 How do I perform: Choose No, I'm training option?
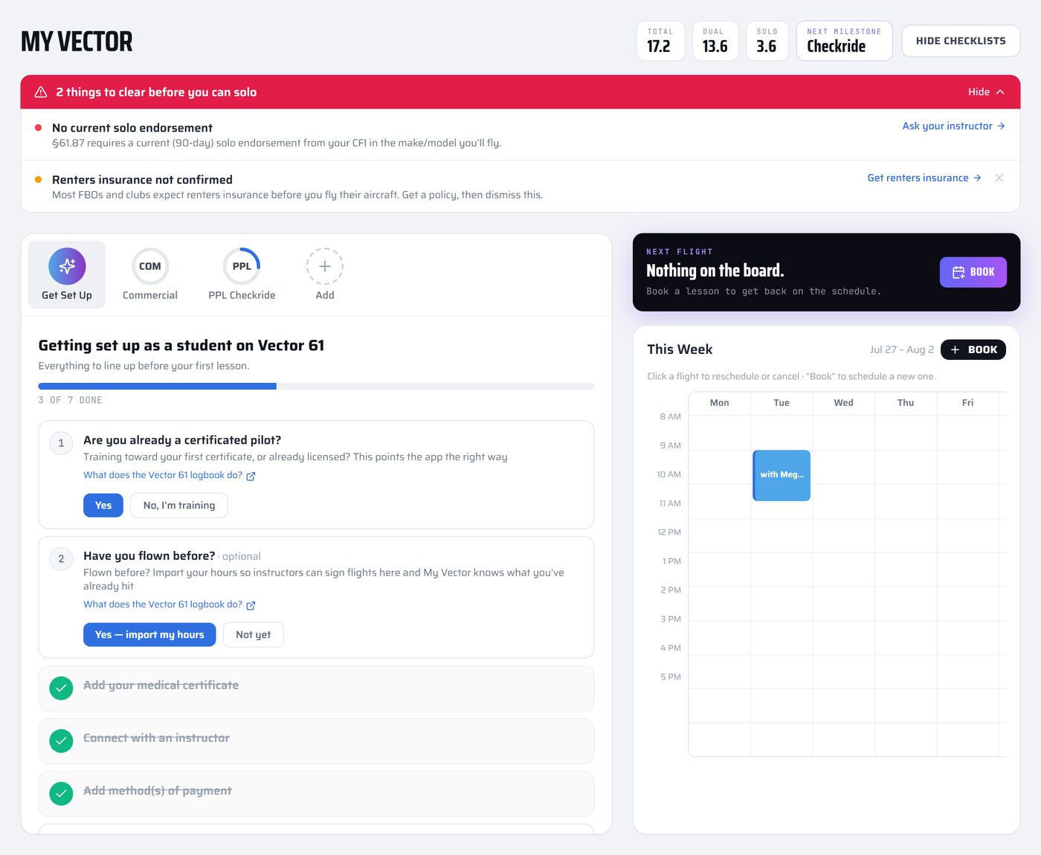pyautogui.click(x=179, y=506)
